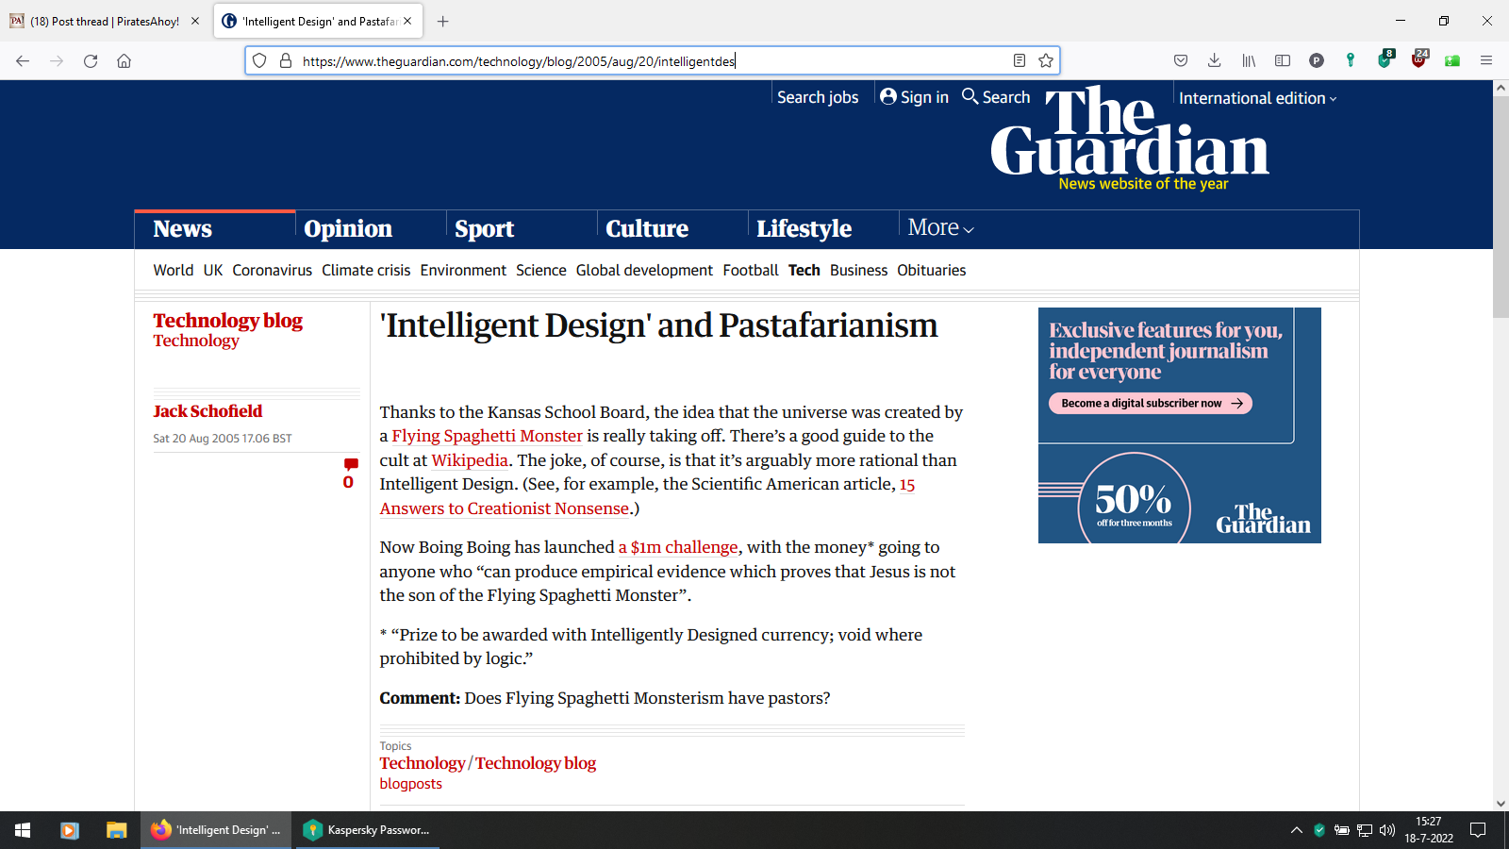This screenshot has width=1509, height=849.
Task: Launch media player from taskbar
Action: tap(69, 830)
